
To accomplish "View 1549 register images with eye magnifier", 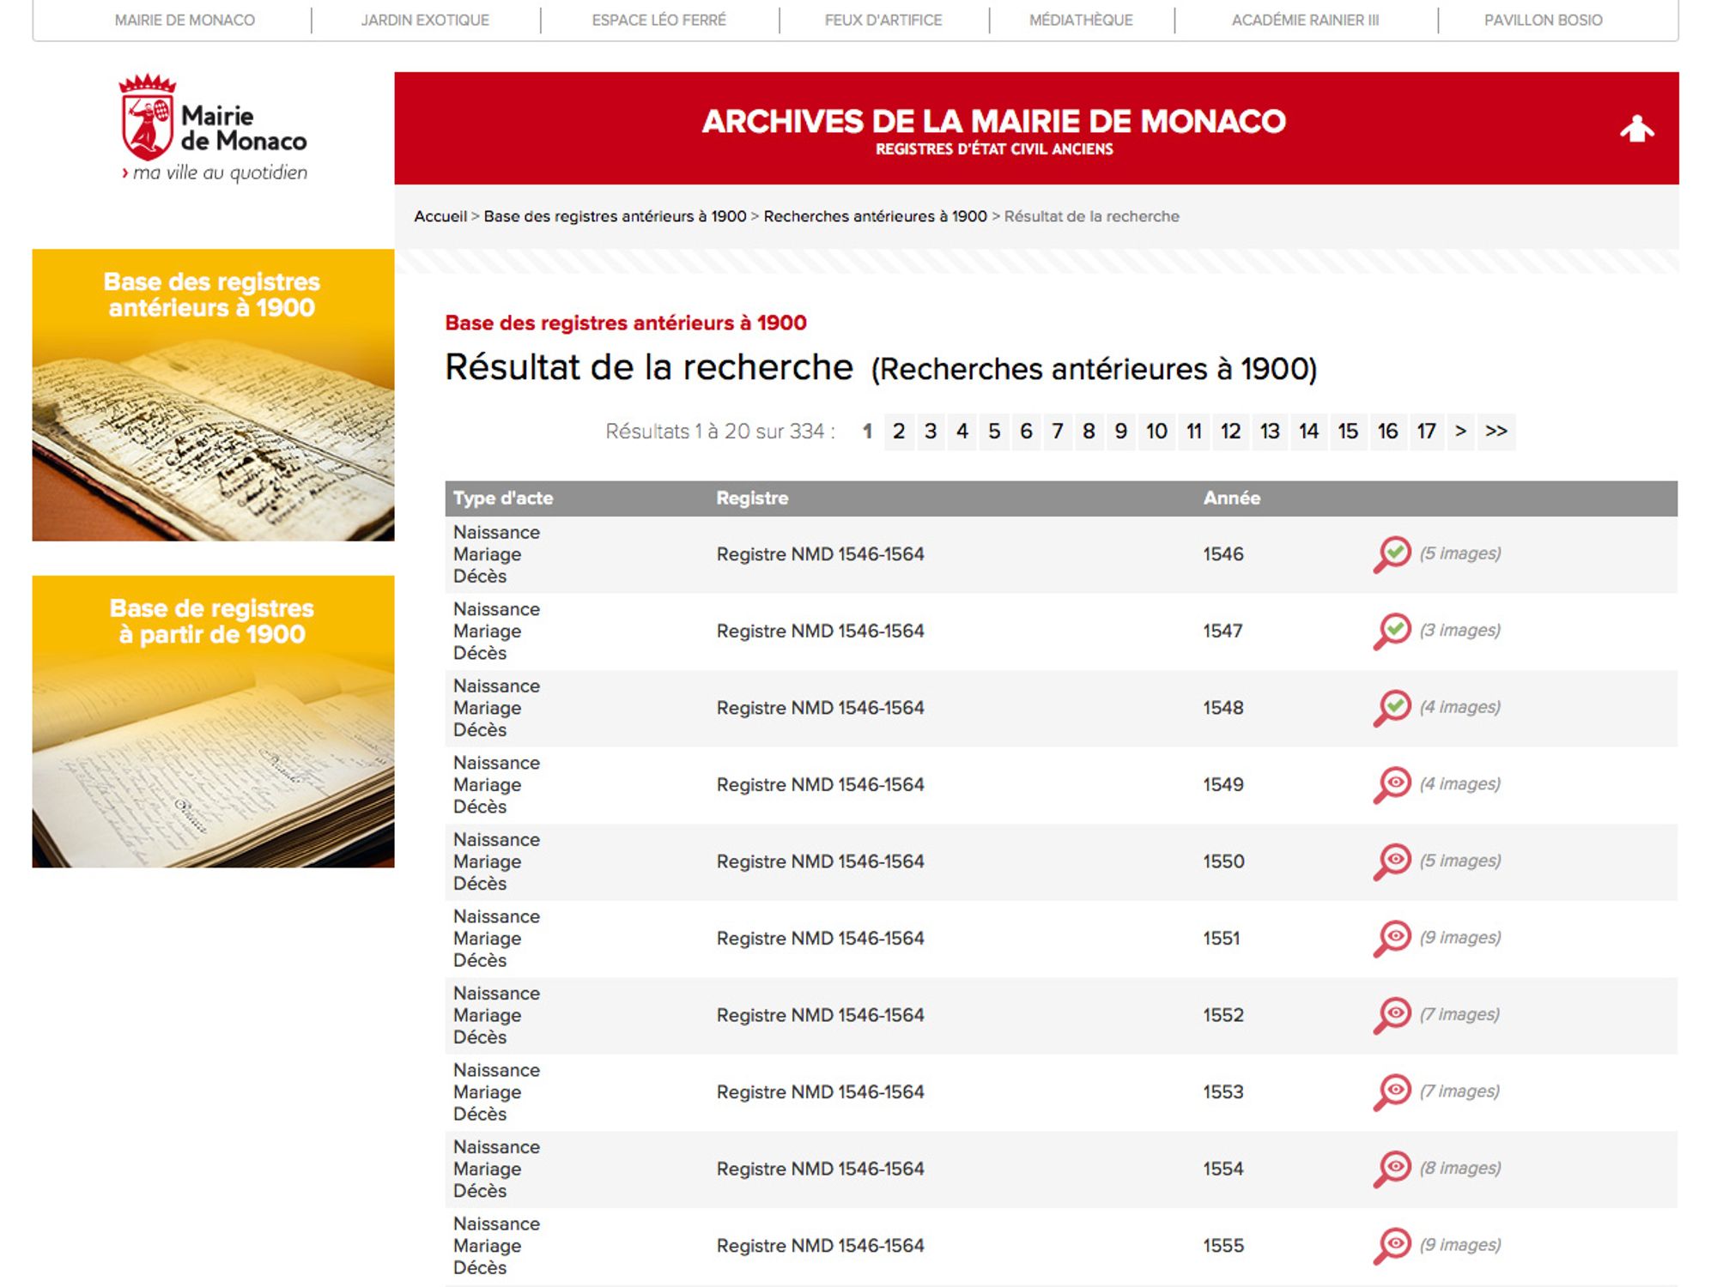I will pyautogui.click(x=1392, y=784).
